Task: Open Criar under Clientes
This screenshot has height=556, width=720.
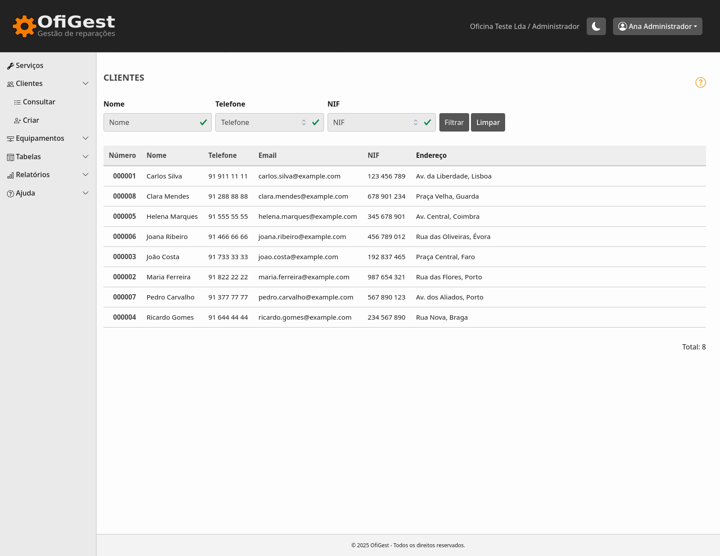Action: click(x=31, y=120)
